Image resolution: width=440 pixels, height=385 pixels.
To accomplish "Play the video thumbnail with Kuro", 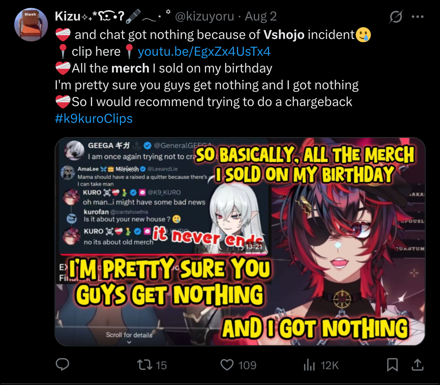I will (240, 242).
